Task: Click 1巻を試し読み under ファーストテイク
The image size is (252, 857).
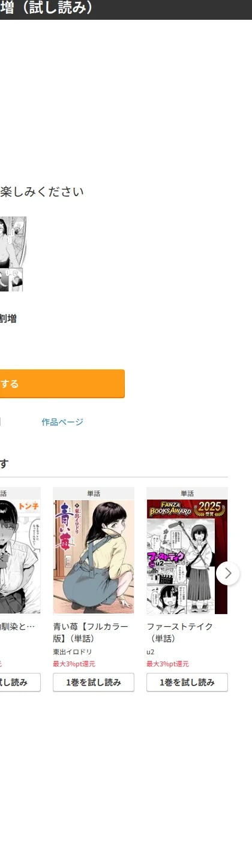Action: [187, 682]
